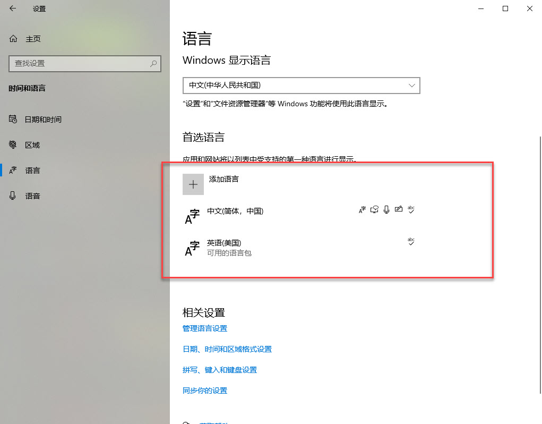Click the language icon left of 中文(简体，中国)
Viewport: 542px width, 424px height.
192,217
